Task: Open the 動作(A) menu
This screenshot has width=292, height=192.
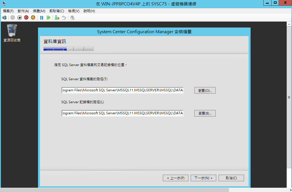Action: (23, 11)
